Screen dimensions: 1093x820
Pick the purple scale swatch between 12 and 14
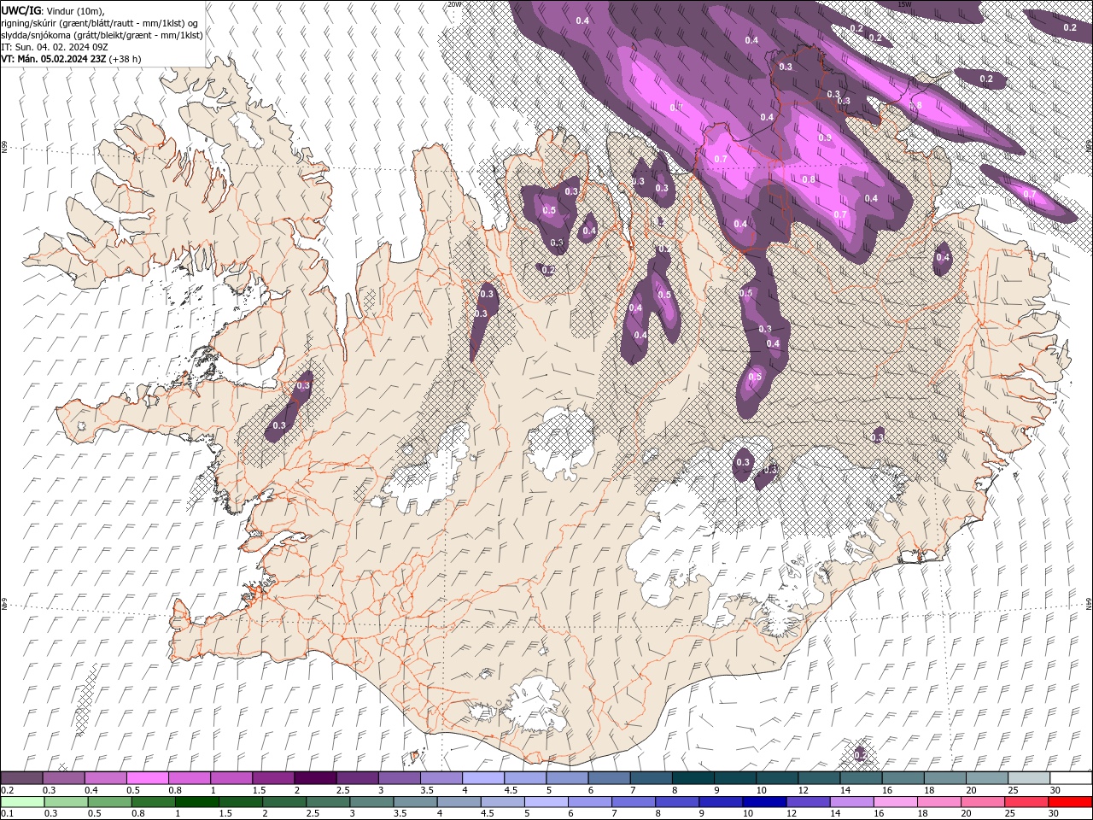(819, 778)
